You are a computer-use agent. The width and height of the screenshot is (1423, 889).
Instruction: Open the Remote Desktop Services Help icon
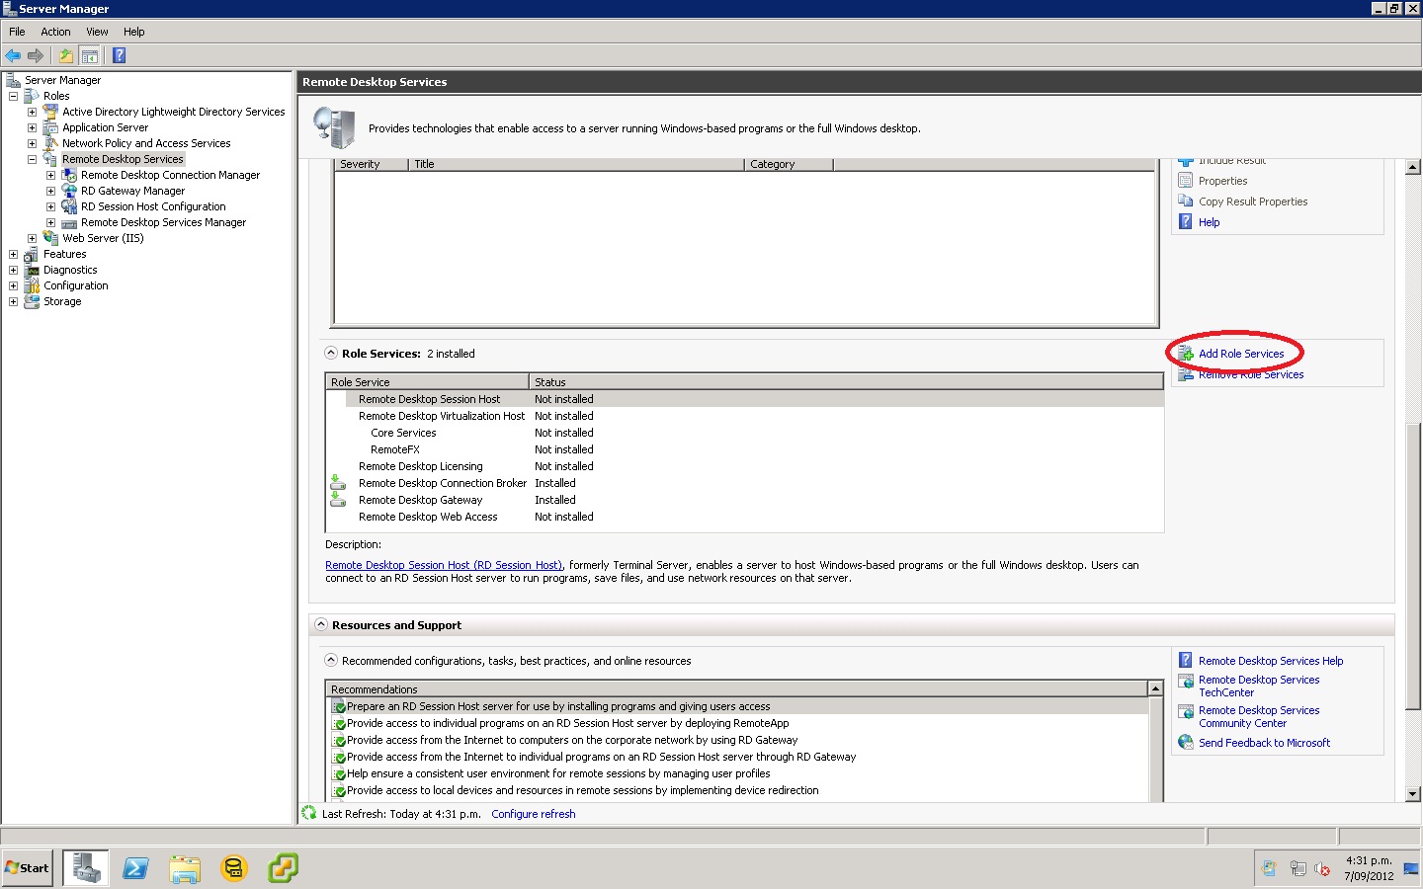(1185, 660)
